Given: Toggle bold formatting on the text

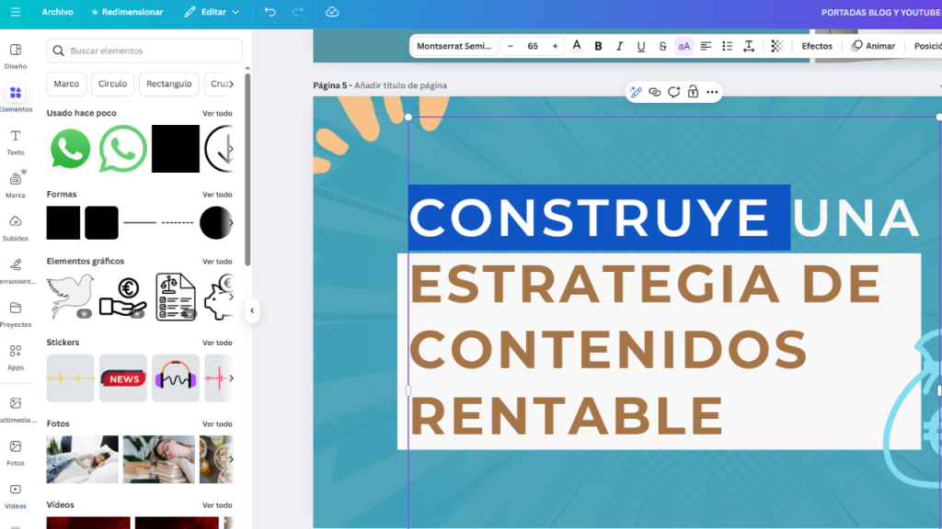Looking at the screenshot, I should point(598,46).
